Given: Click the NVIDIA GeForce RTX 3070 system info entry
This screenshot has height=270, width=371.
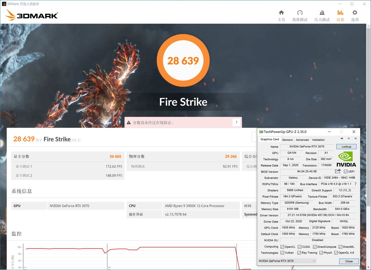Looking at the screenshot, I should coord(70,206).
